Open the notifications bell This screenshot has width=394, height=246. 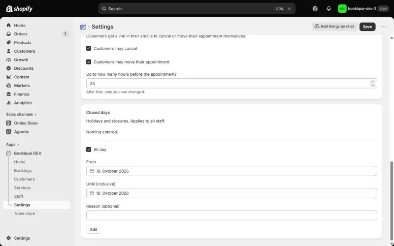(328, 9)
